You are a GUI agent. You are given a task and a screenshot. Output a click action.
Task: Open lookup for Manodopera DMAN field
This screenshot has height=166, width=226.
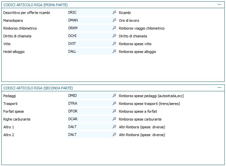point(114,20)
